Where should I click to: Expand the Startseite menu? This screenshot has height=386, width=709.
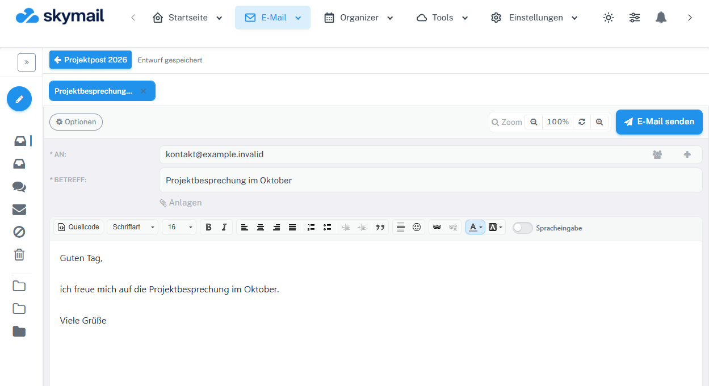[188, 18]
